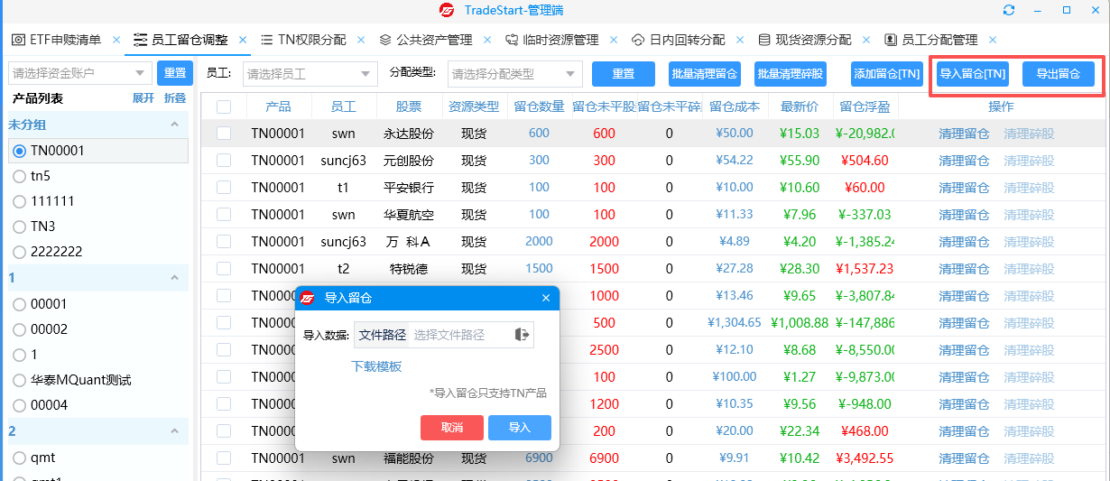Select the 111111 product radio button
1110x481 pixels.
tap(19, 201)
